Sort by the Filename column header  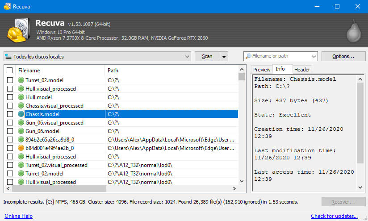tap(60, 71)
